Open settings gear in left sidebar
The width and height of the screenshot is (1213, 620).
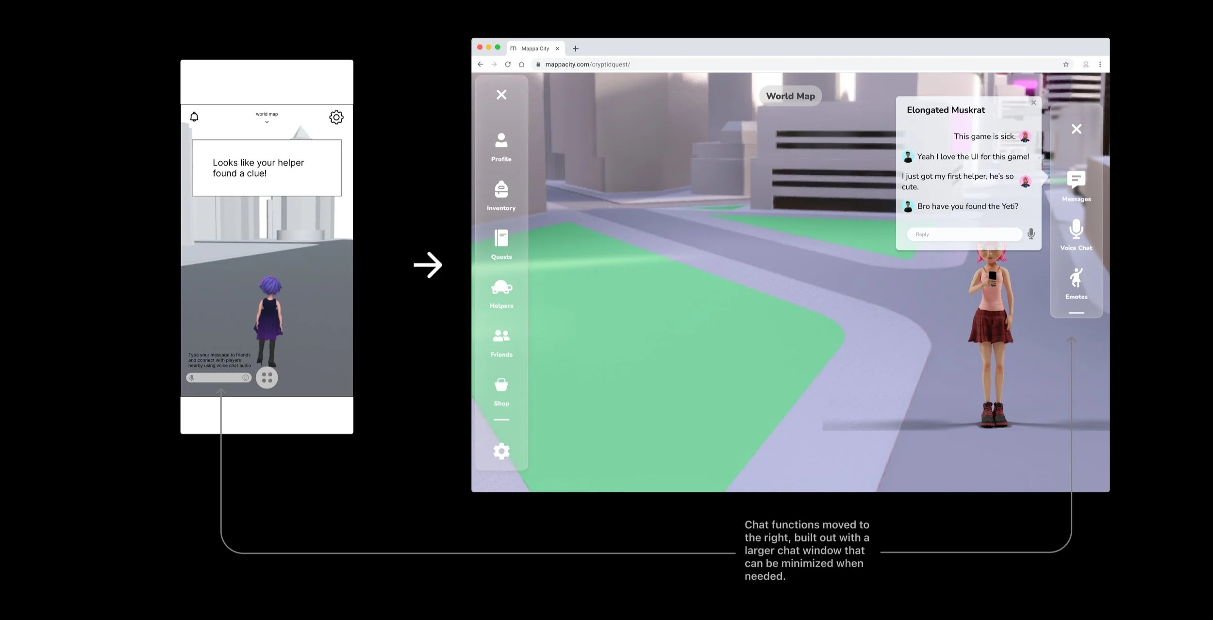click(501, 451)
